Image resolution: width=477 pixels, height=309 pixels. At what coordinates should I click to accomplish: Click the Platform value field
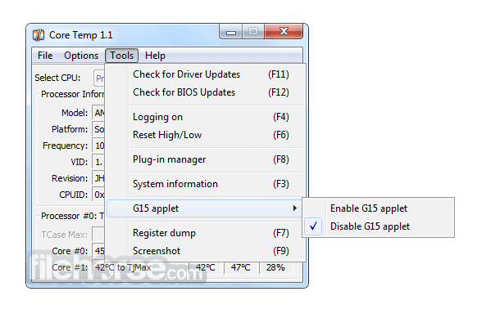pos(98,129)
